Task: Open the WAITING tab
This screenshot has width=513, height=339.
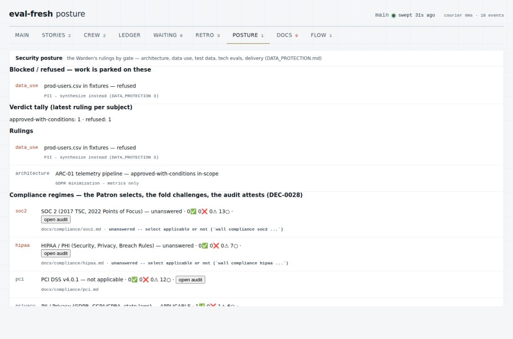Action: [x=168, y=35]
